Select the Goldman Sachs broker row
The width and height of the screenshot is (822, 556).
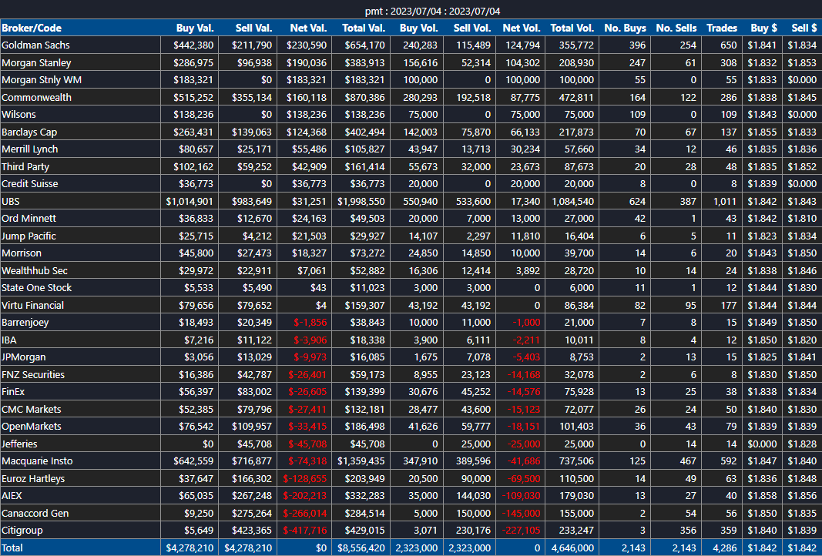(411, 45)
